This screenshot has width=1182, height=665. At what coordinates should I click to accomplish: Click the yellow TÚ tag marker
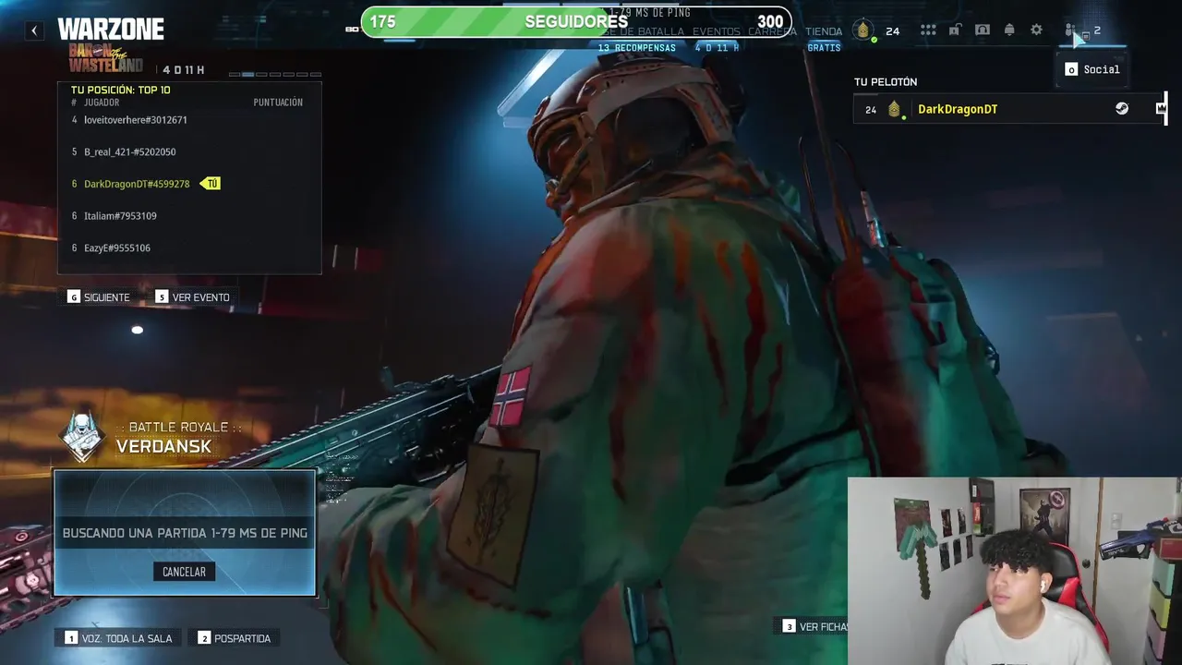(211, 184)
